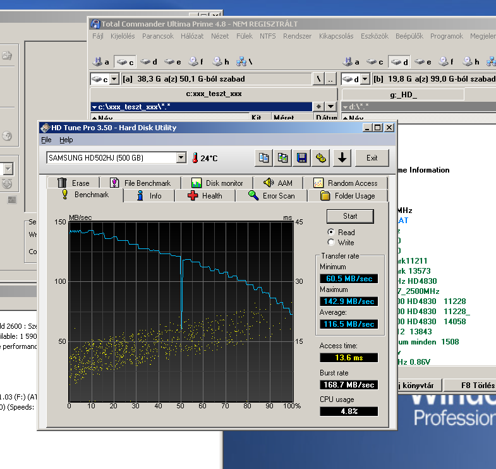
Task: Go to root directory backslash button in left panel
Action: coord(318,79)
